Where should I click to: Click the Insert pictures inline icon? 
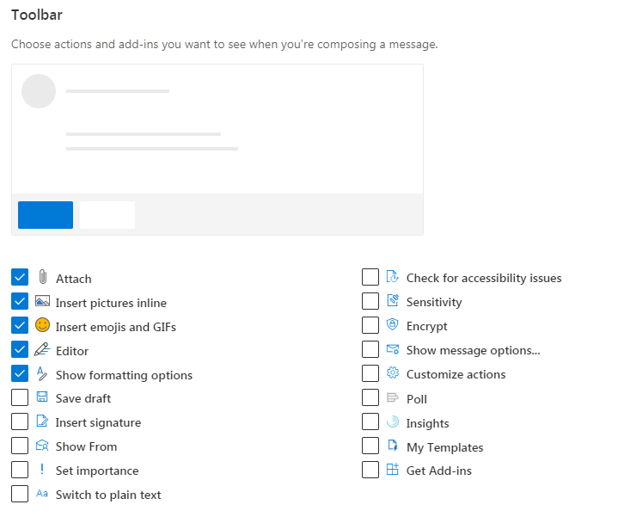click(x=42, y=302)
